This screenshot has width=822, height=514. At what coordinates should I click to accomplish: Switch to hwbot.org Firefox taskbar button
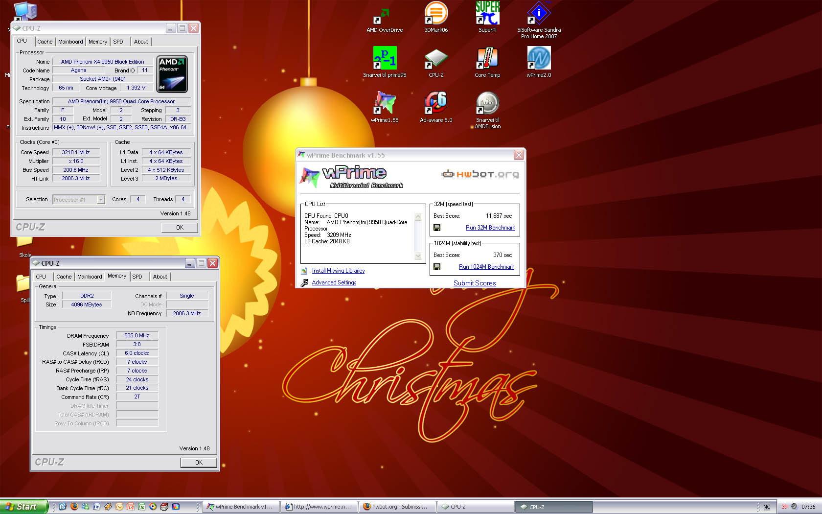pyautogui.click(x=397, y=507)
